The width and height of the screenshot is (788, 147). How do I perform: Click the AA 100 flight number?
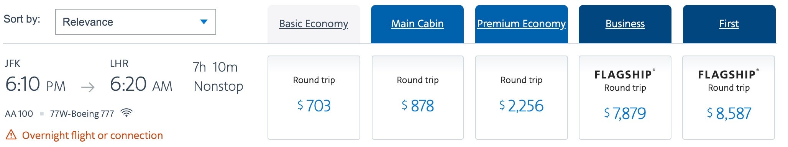tap(19, 114)
